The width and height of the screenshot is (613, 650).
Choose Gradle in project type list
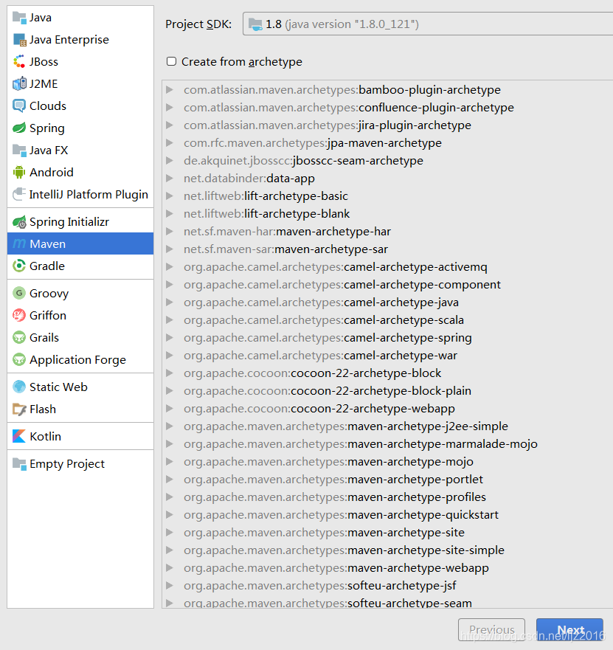80,266
